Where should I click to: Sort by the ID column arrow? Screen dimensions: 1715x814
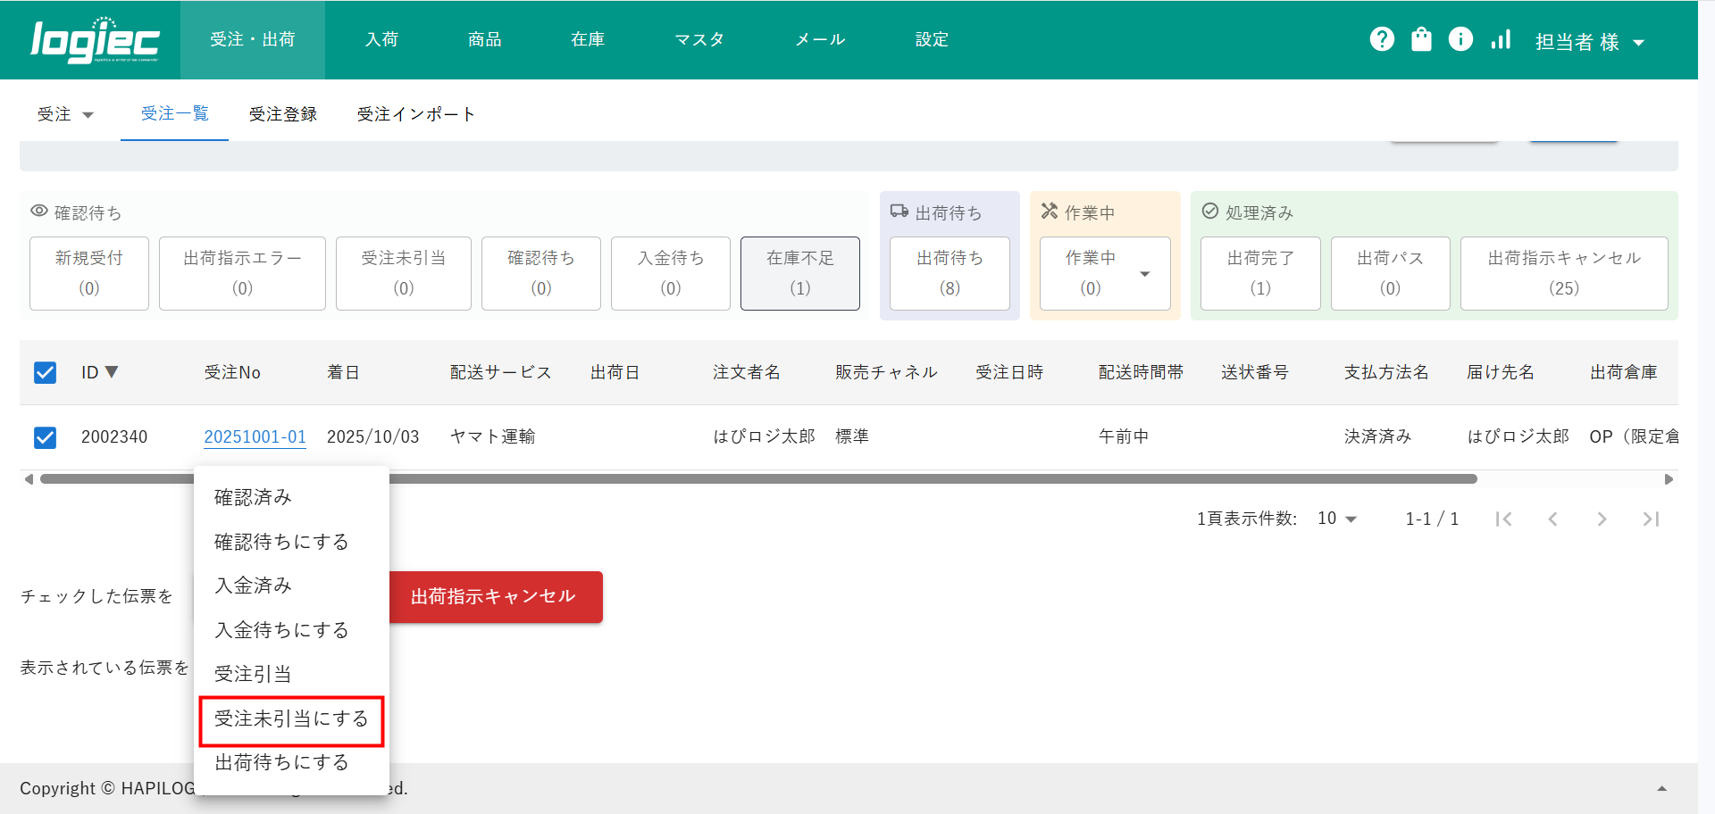(112, 372)
